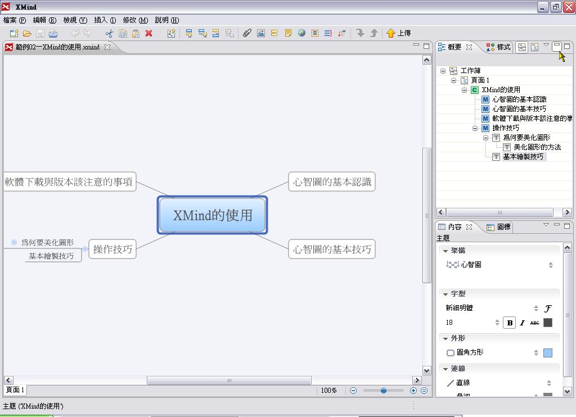Image resolution: width=576 pixels, height=417 pixels.
Task: Toggle strikethrough ABC in 字型 section
Action: point(535,323)
